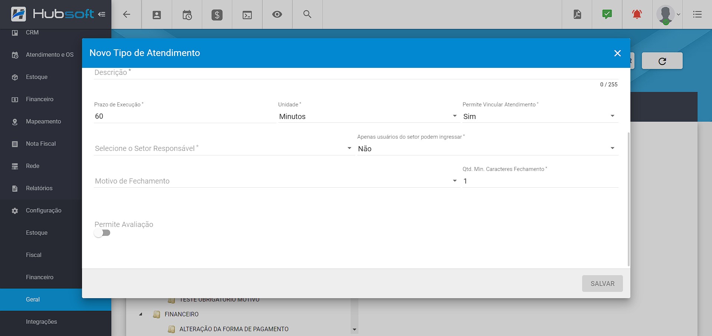Click the SALVAR button
712x336 pixels.
[602, 284]
